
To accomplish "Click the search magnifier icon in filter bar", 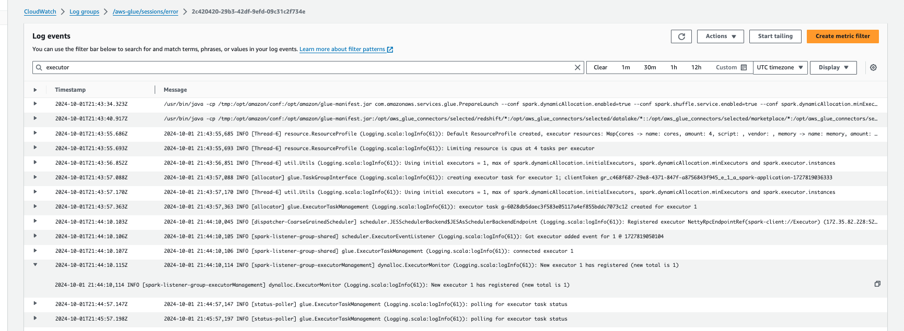I will click(39, 68).
